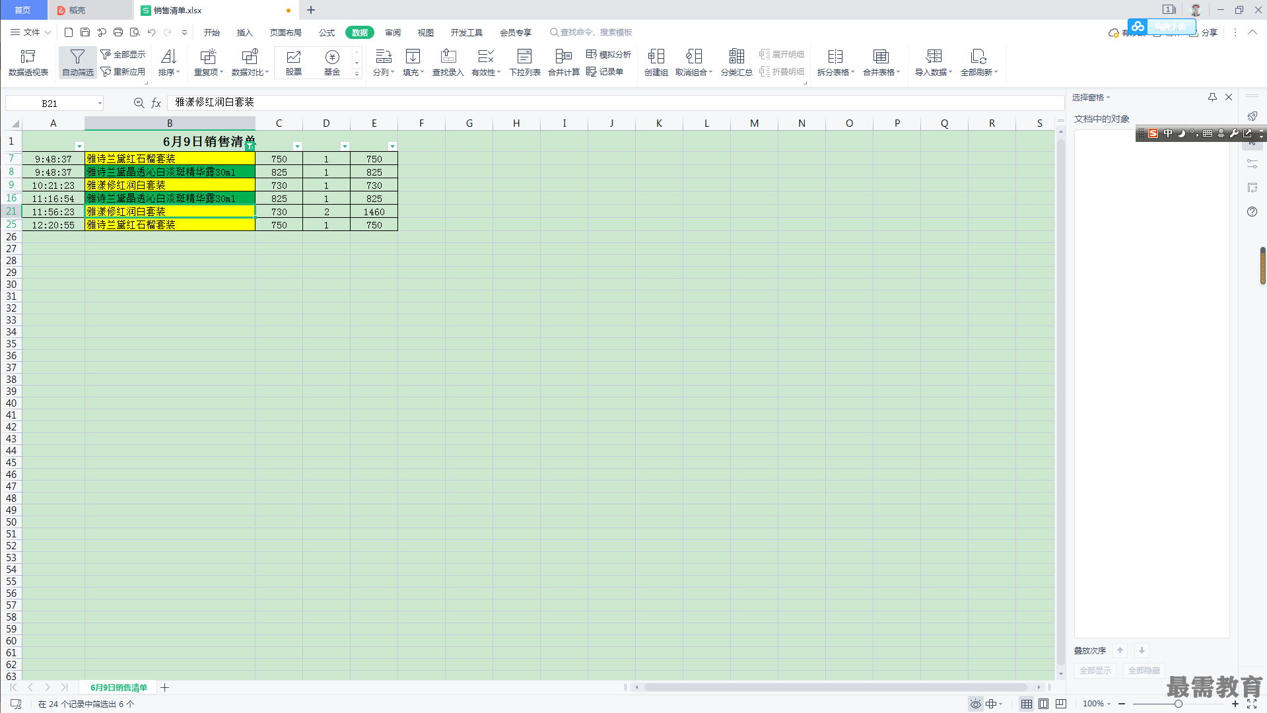
Task: Switch to the 插入 (Insert) ribbon tab
Action: pyautogui.click(x=244, y=32)
